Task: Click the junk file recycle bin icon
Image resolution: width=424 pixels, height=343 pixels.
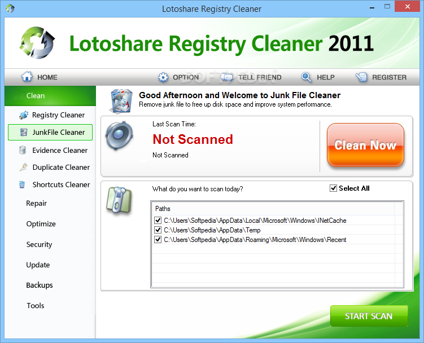Action: coord(121,101)
